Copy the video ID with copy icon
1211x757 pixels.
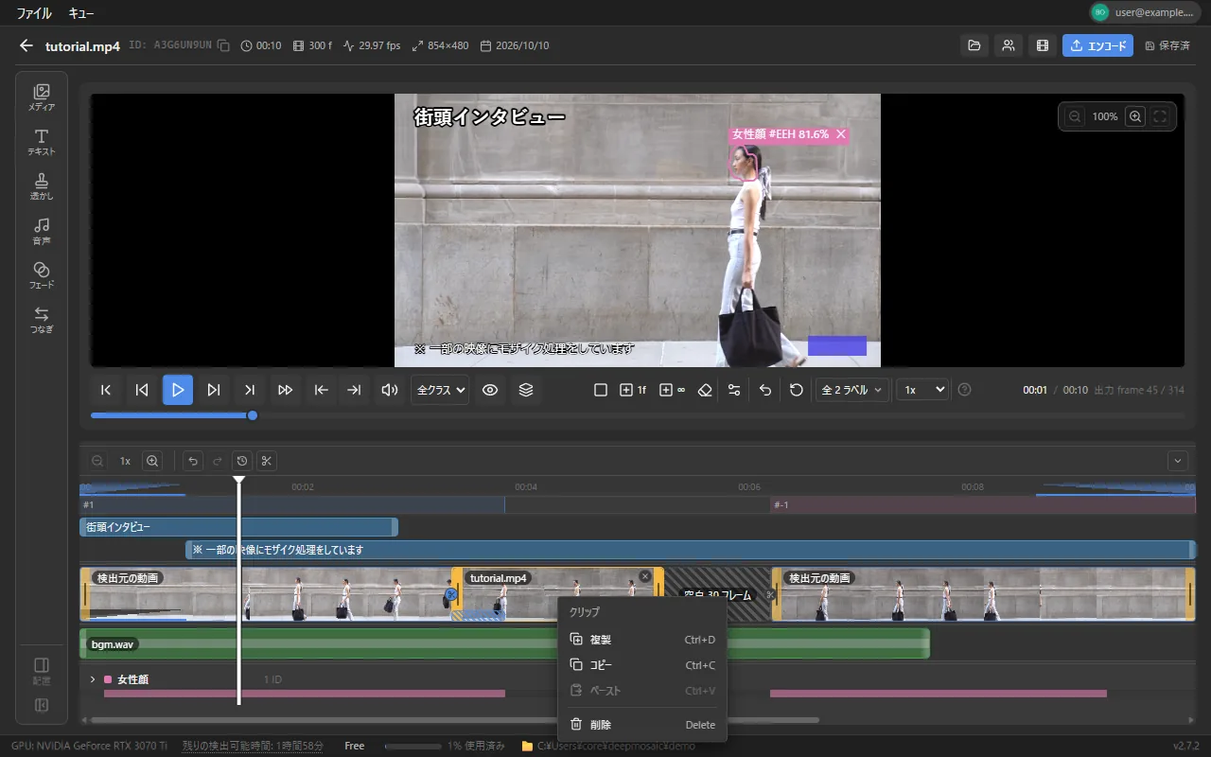pyautogui.click(x=223, y=45)
